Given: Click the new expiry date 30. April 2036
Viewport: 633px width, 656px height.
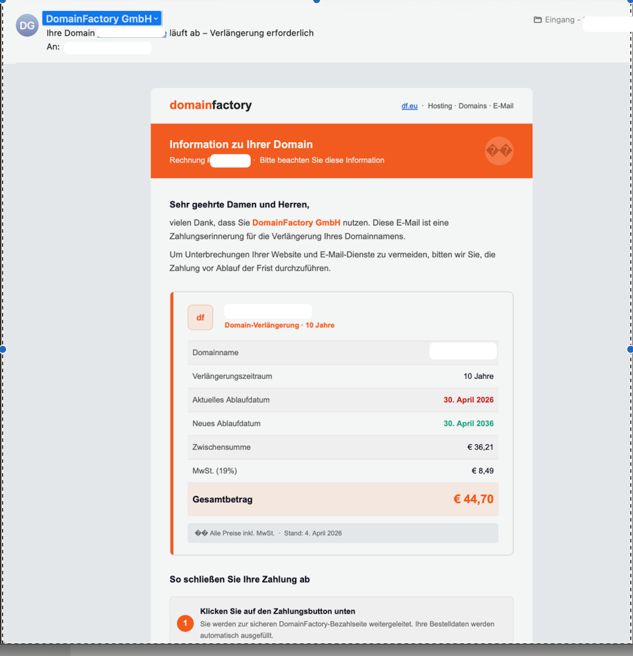Looking at the screenshot, I should point(468,423).
